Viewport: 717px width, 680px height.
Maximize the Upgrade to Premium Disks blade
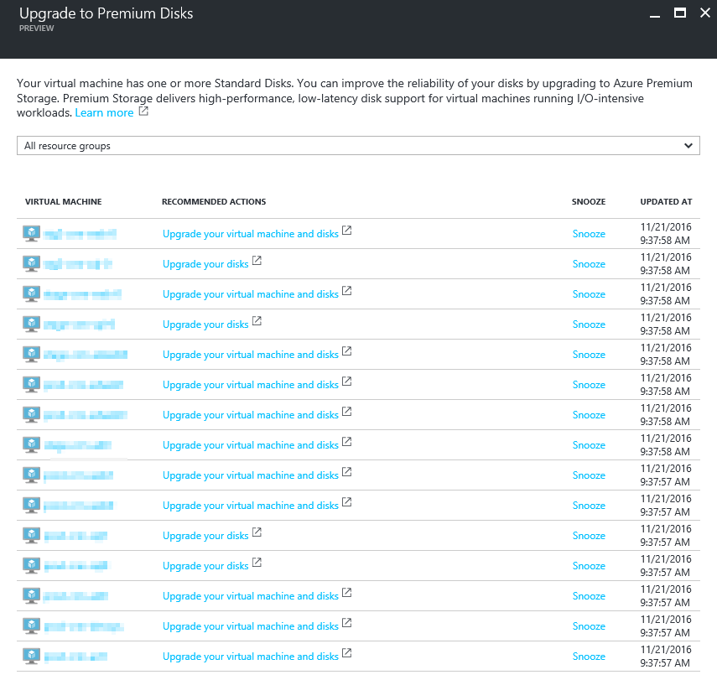tap(680, 13)
